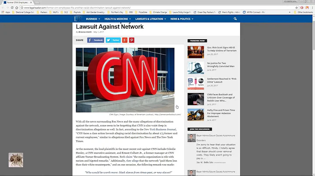
Task: Share article on Facebook
Action: (96, 40)
